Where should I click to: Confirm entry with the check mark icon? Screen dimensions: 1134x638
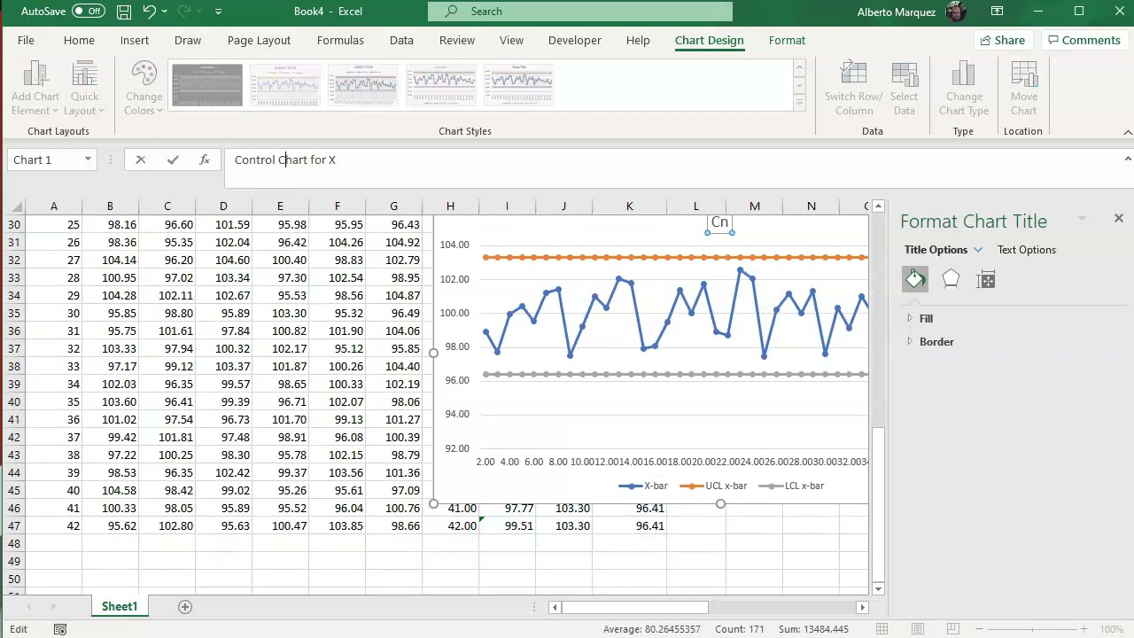(x=173, y=159)
